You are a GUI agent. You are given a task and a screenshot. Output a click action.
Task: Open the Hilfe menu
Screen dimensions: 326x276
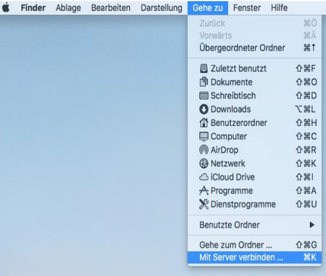(x=279, y=8)
